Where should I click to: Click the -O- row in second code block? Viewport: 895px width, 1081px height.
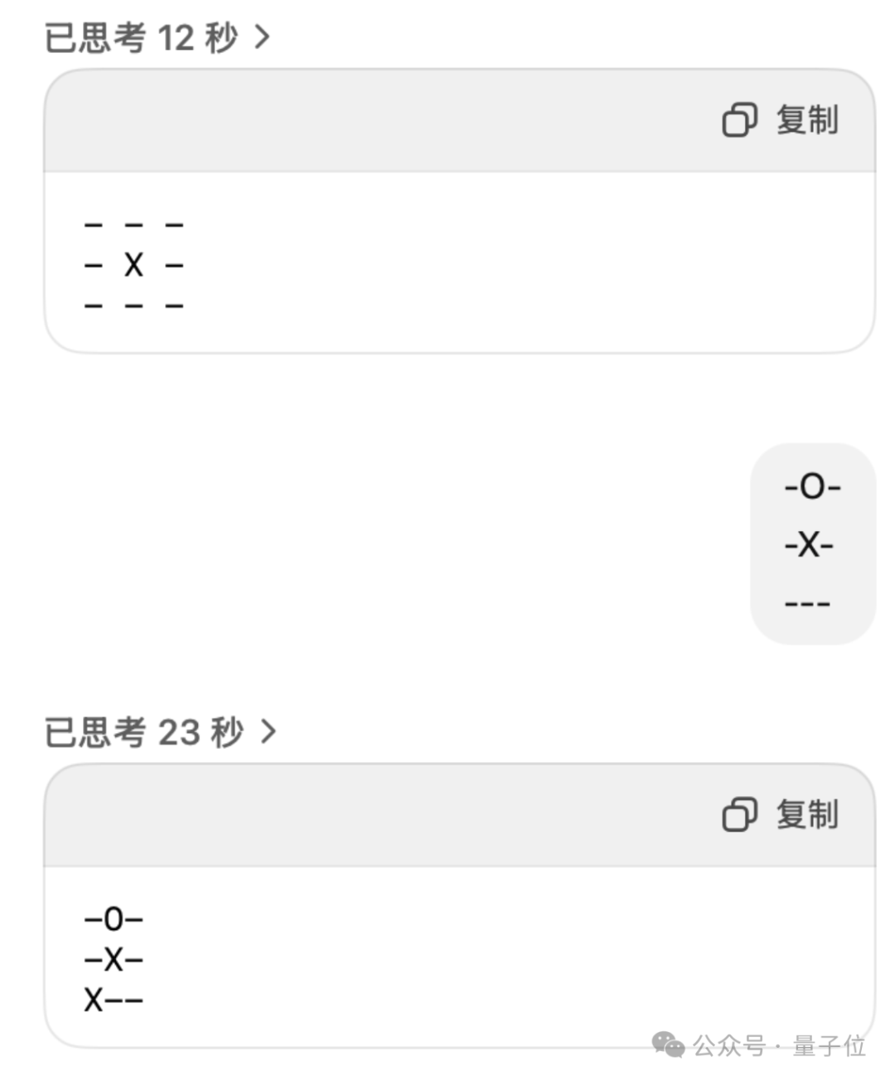click(114, 919)
